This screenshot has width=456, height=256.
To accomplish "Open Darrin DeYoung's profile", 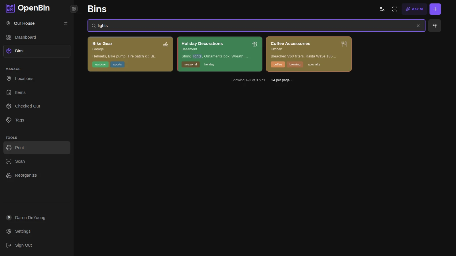I will pyautogui.click(x=30, y=218).
